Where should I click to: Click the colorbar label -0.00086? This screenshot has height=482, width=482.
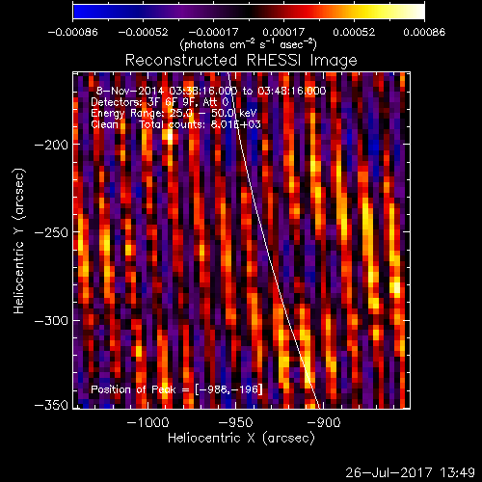72,32
